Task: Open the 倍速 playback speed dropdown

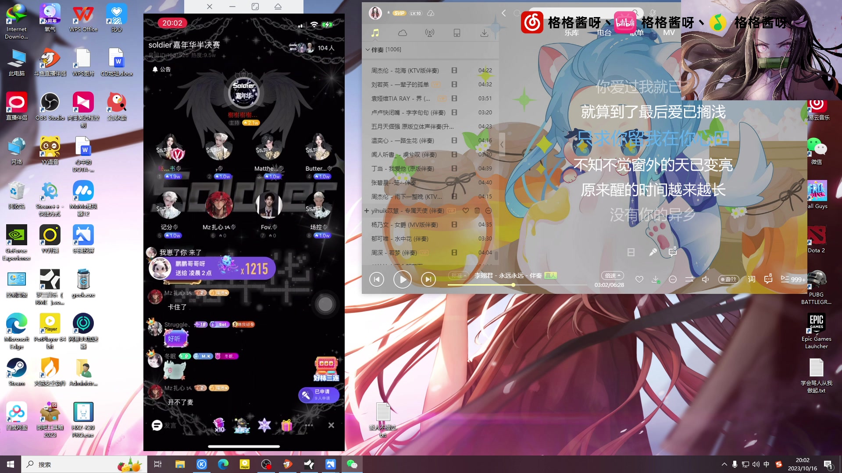Action: (x=612, y=275)
